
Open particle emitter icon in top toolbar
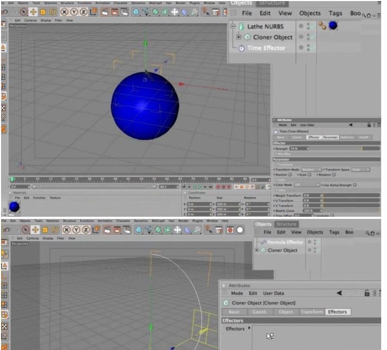(194, 12)
